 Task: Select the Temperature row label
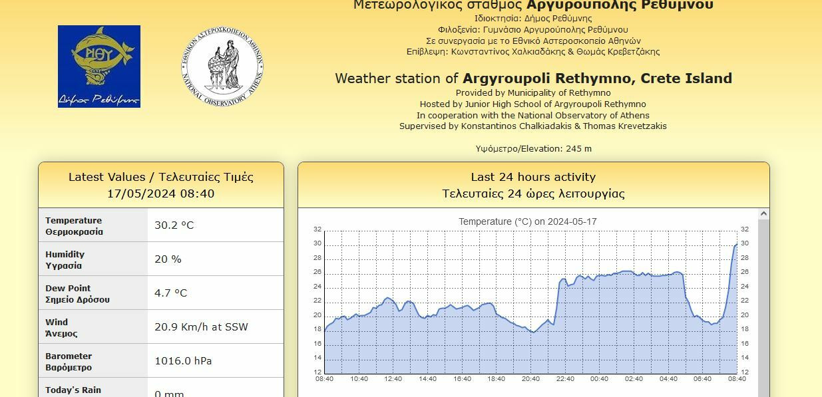click(74, 226)
